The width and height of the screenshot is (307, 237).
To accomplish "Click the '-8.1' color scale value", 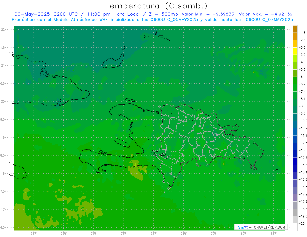I will point(302,99).
